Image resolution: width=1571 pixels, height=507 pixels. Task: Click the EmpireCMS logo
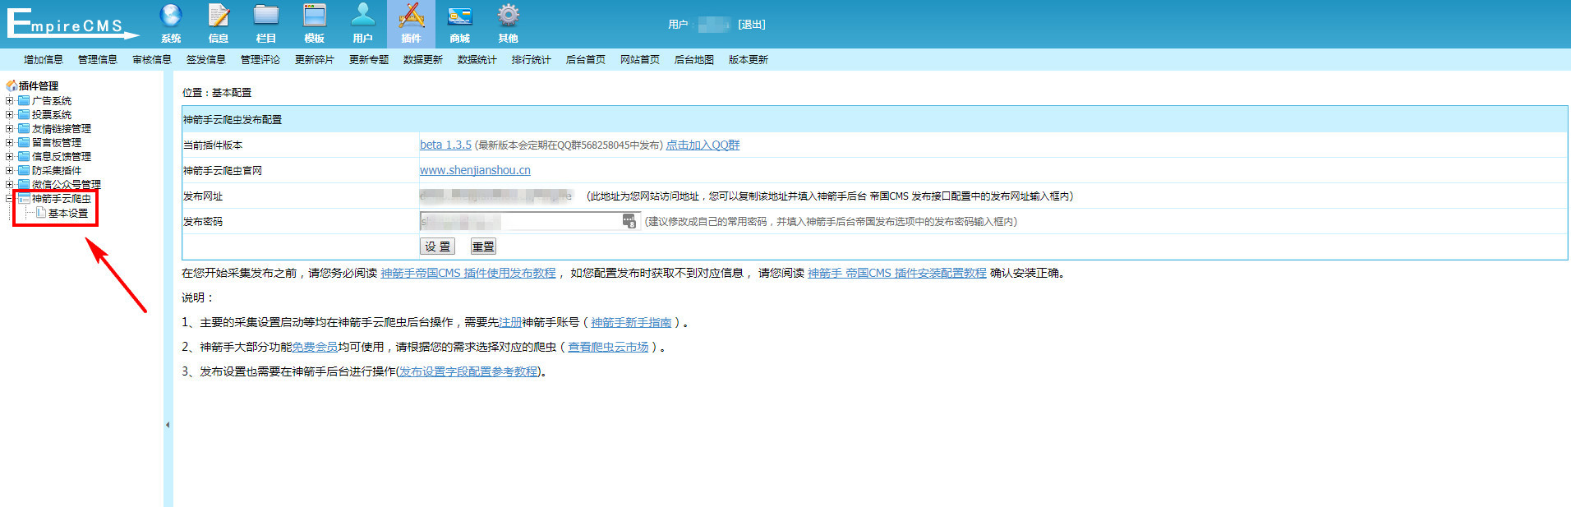pyautogui.click(x=72, y=23)
